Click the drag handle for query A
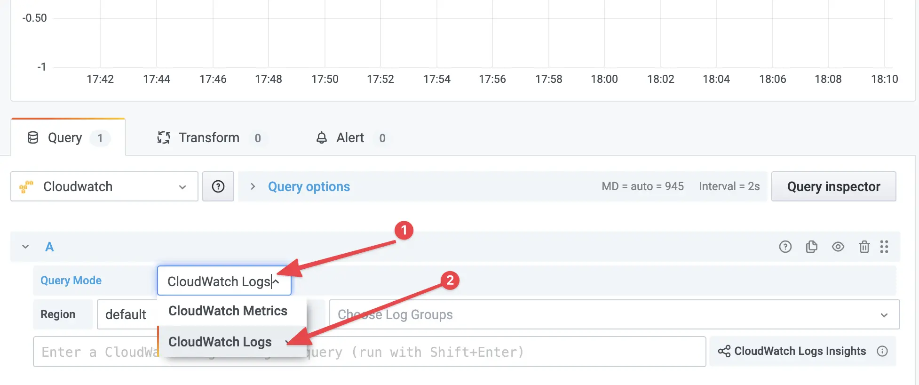 click(884, 247)
